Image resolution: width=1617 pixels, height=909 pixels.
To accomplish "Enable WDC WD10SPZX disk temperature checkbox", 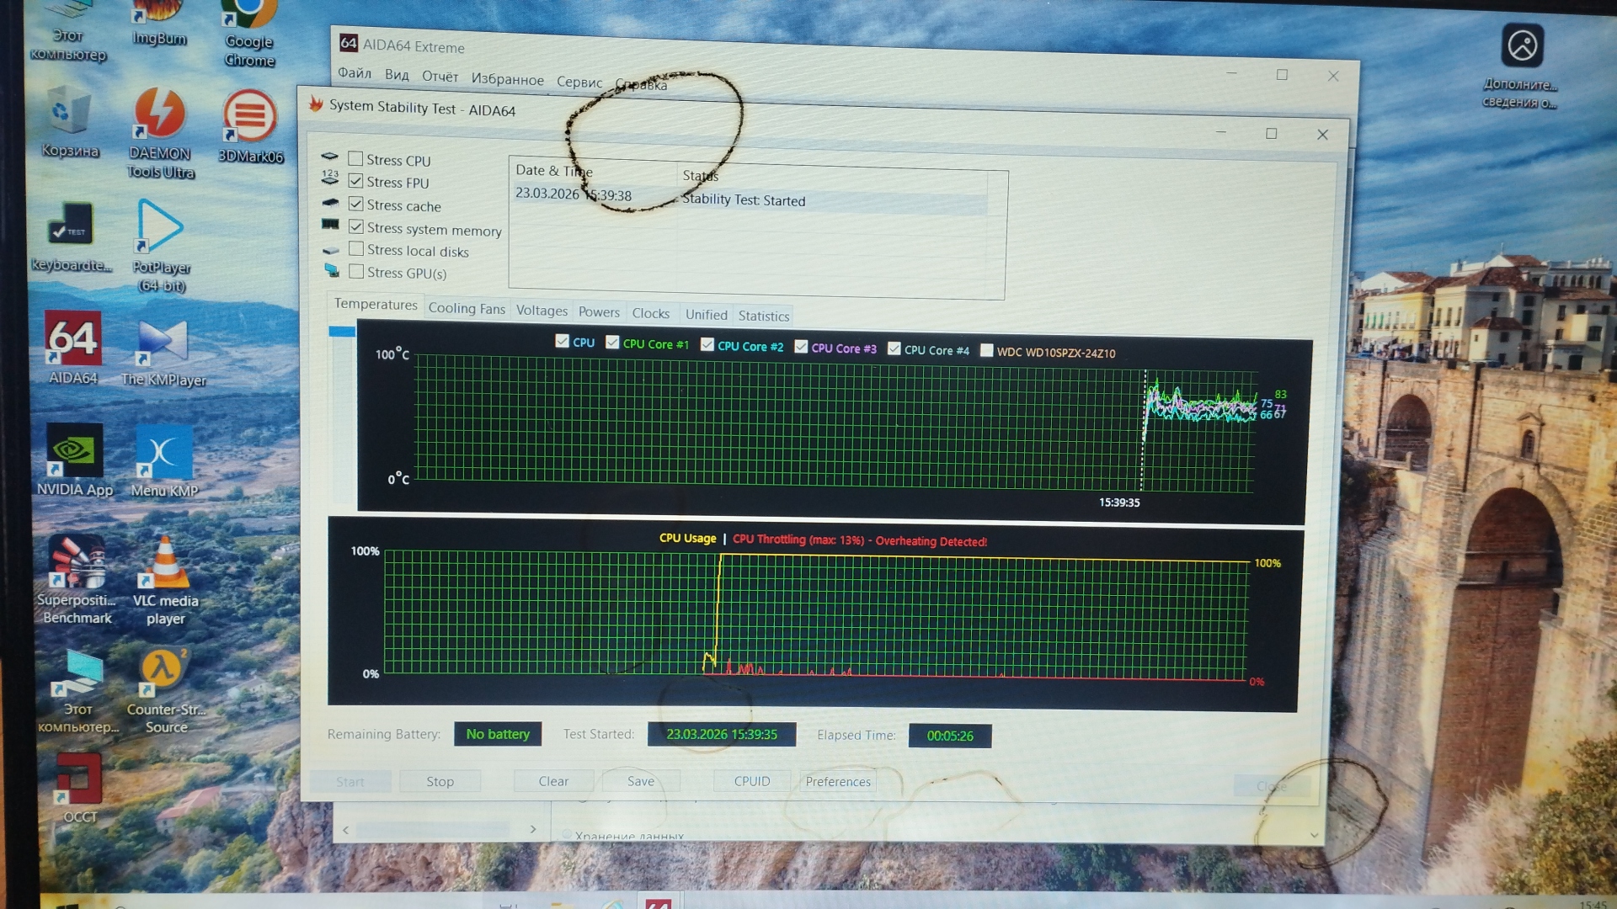I will (x=986, y=350).
